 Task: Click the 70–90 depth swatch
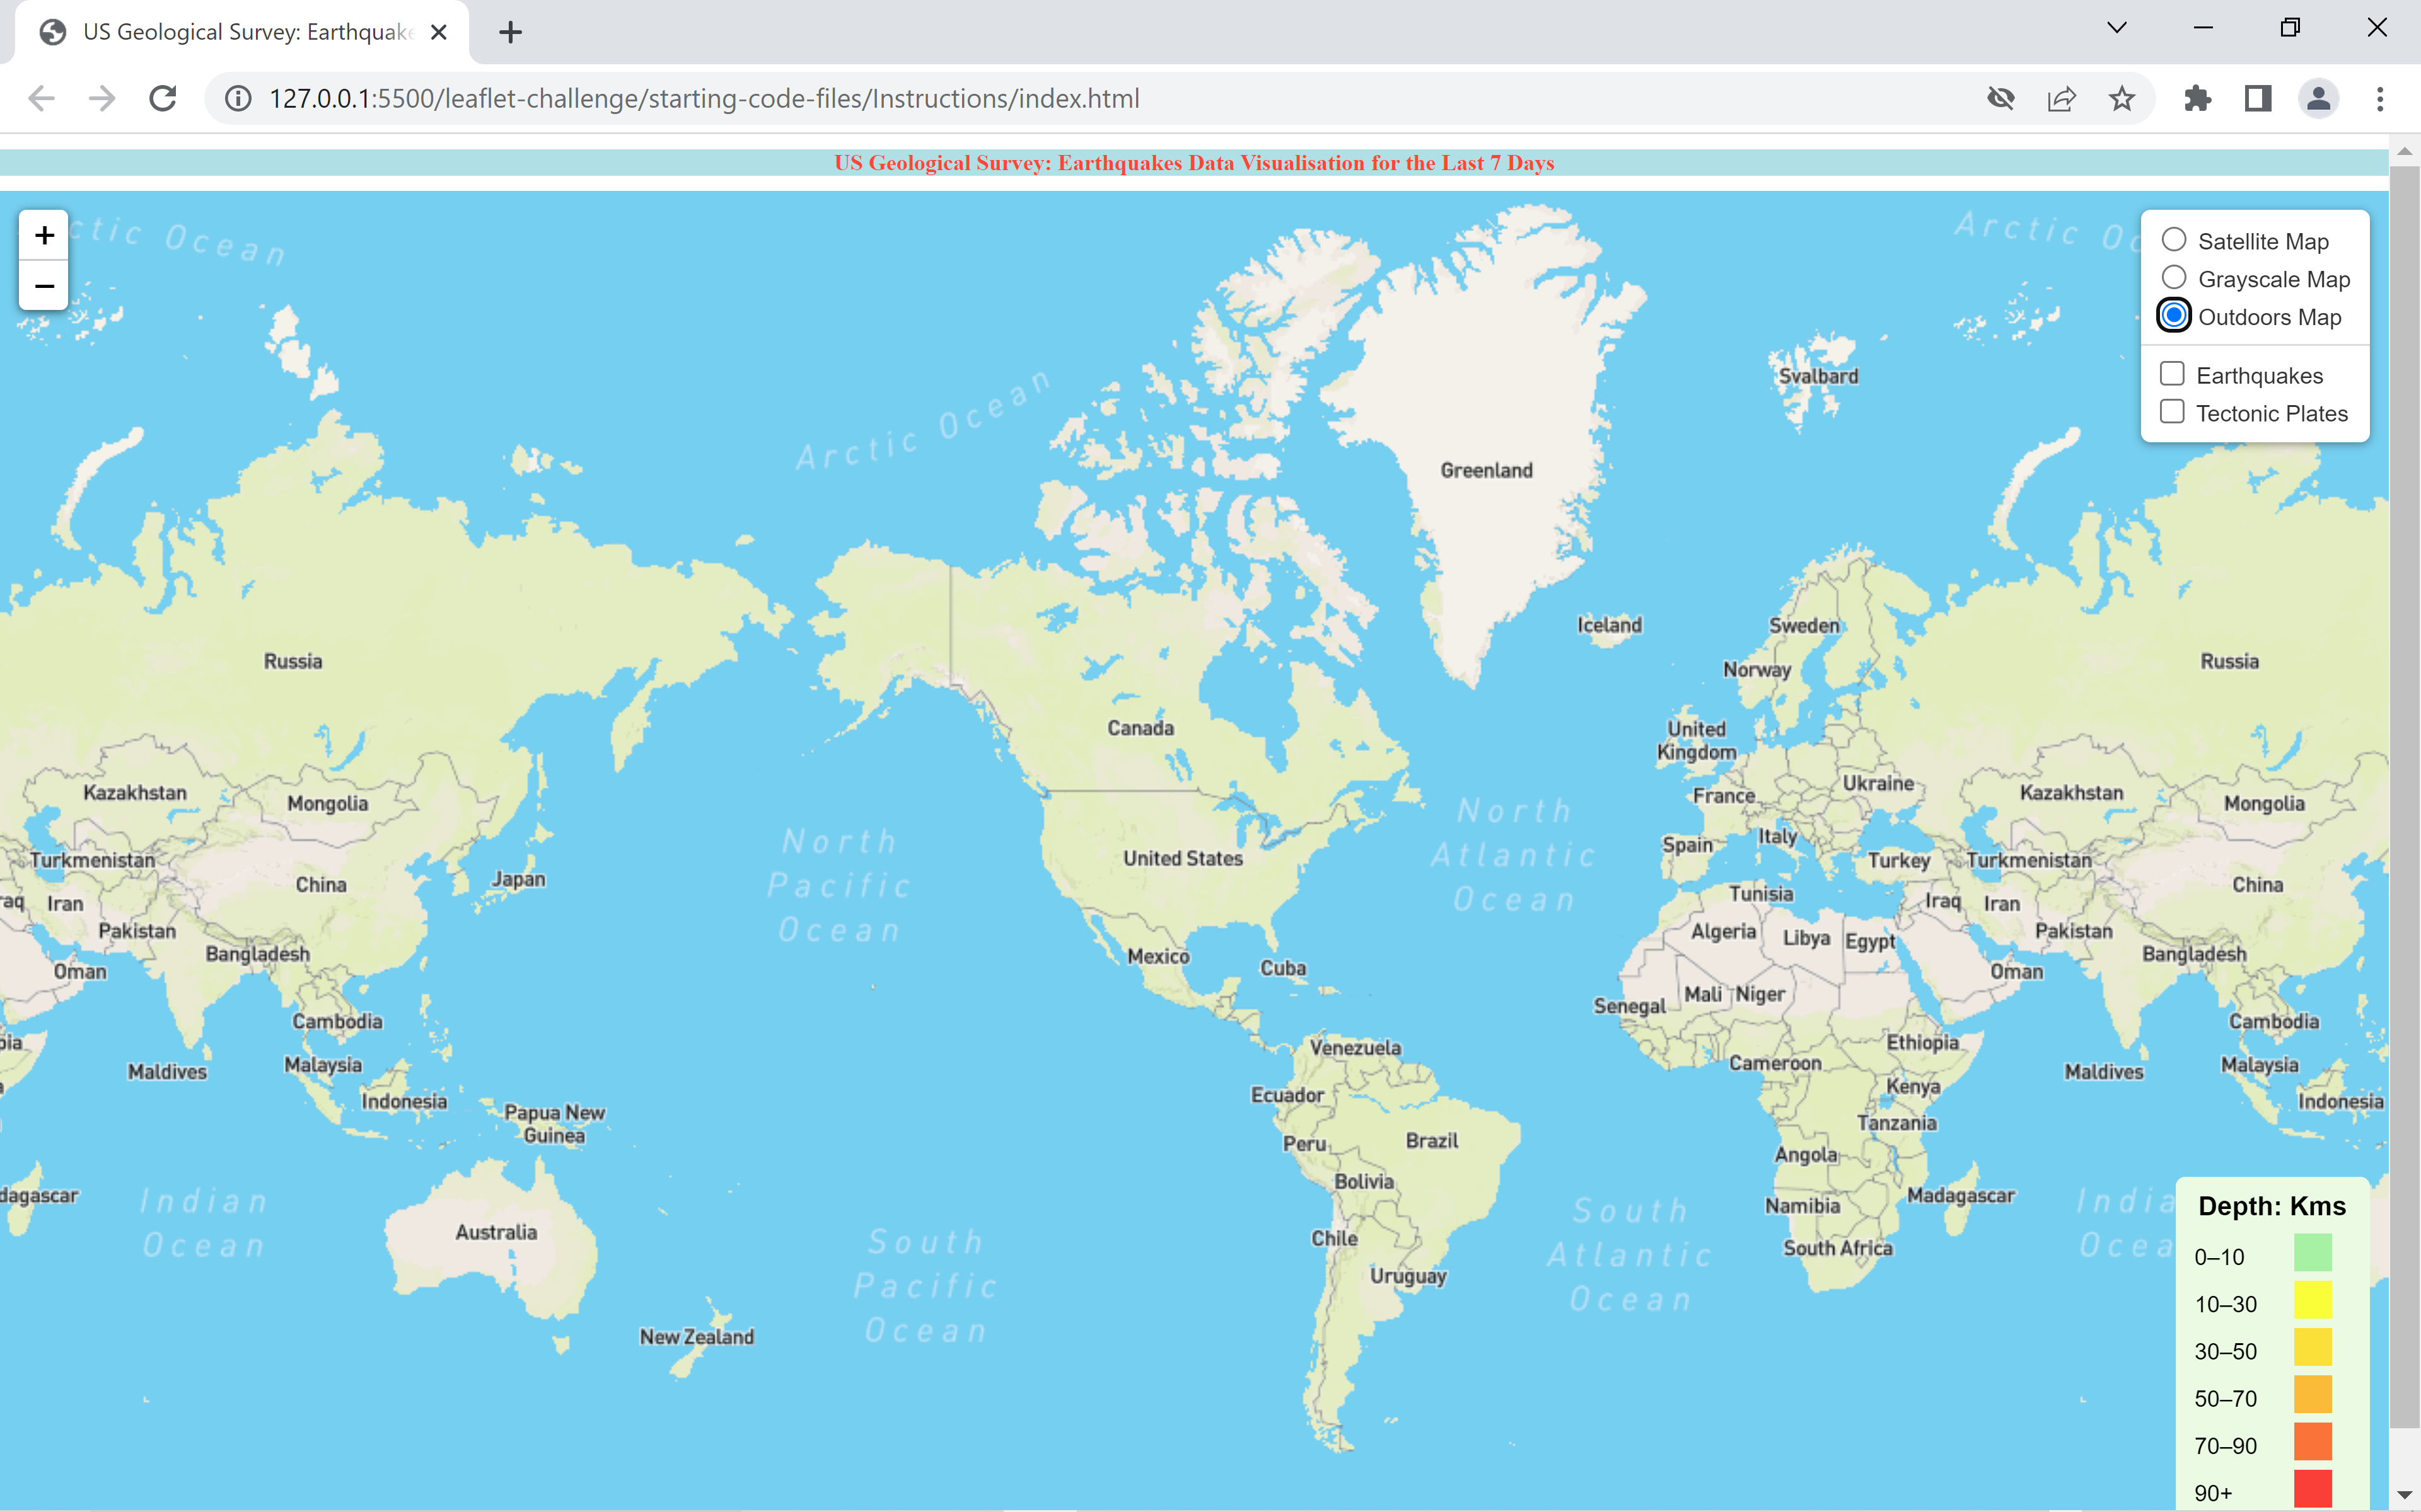(x=2313, y=1442)
